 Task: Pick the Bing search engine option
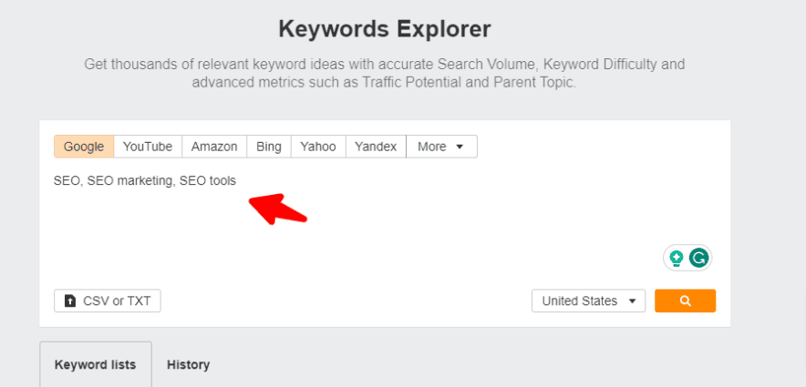(x=269, y=147)
